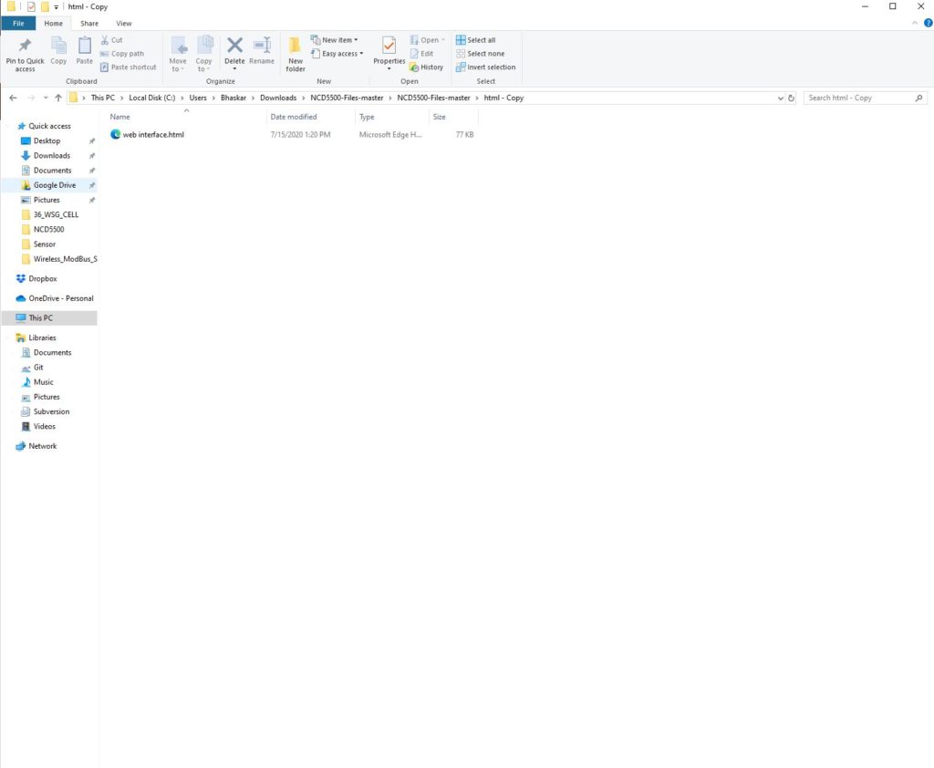Open the web interface.html file

[x=153, y=134]
